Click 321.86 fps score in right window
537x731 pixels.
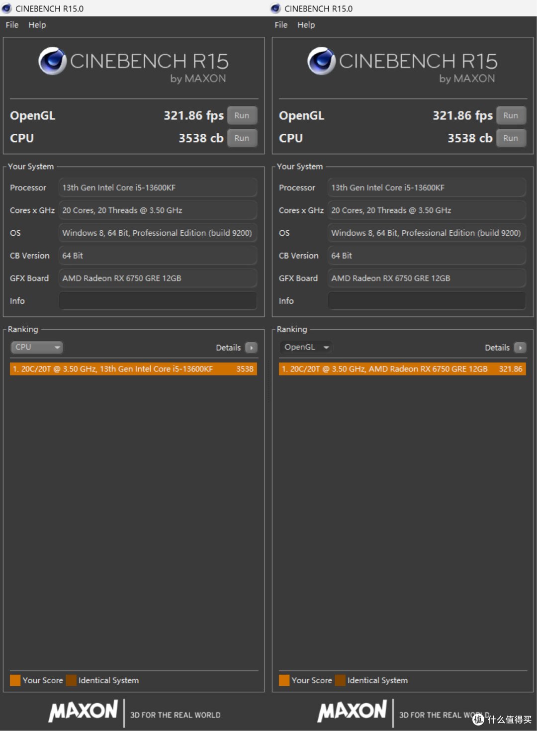click(463, 116)
